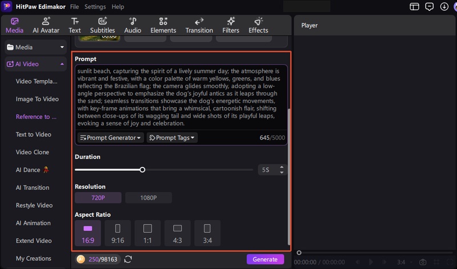
Task: Click the HitPaw Edimakor logo icon
Action: [6, 6]
